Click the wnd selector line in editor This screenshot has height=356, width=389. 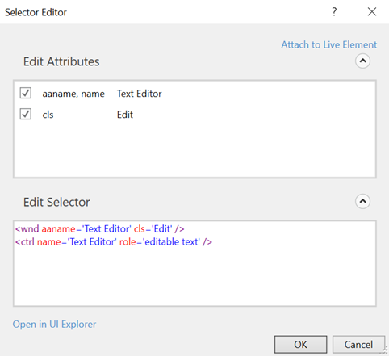[100, 229]
